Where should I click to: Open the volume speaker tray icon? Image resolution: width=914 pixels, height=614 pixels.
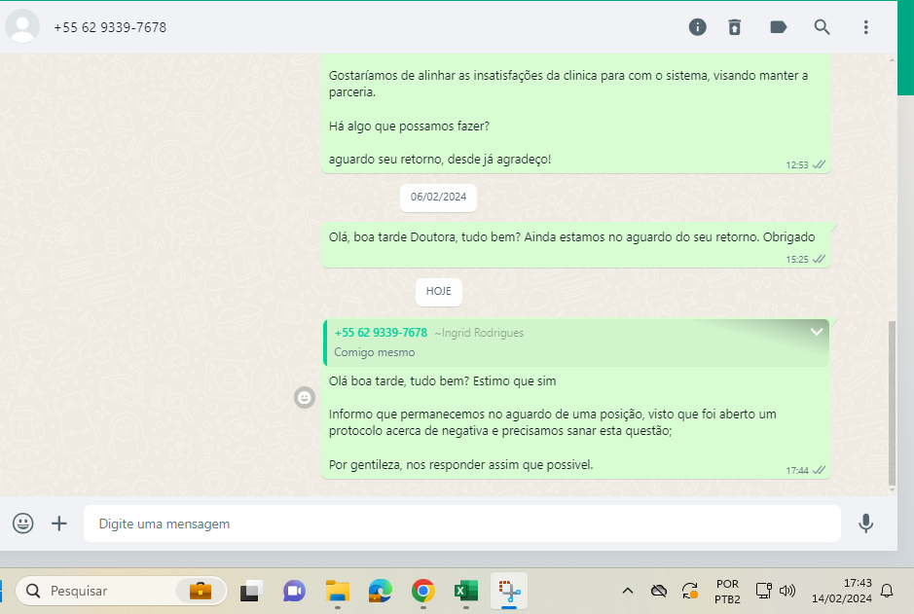click(786, 591)
